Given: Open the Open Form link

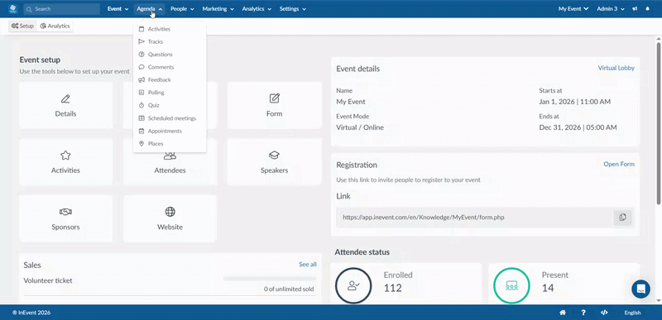Looking at the screenshot, I should pos(619,164).
